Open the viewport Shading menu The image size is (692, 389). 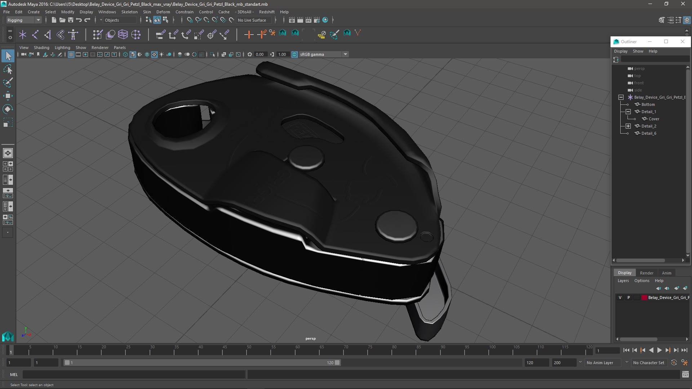coord(41,48)
